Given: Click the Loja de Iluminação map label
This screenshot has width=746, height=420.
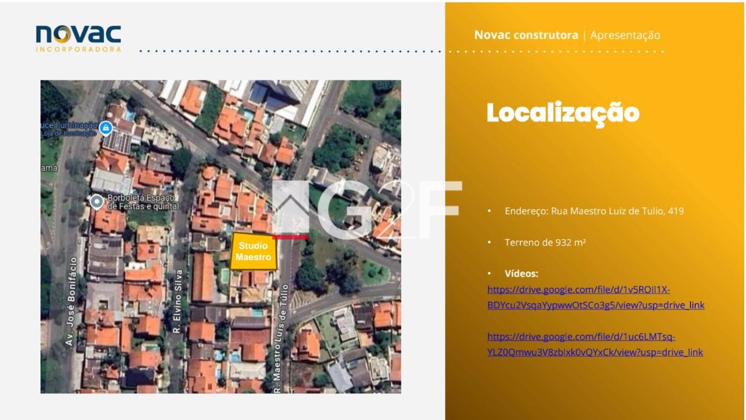Looking at the screenshot, I should 68,133.
